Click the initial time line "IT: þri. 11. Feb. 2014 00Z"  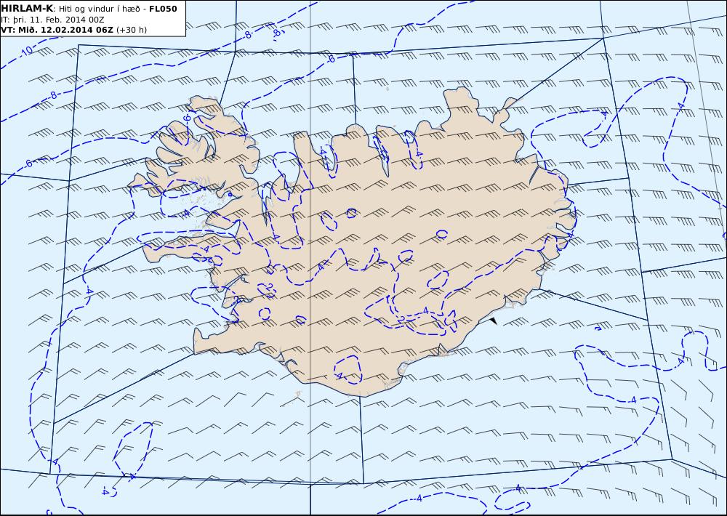(53, 20)
